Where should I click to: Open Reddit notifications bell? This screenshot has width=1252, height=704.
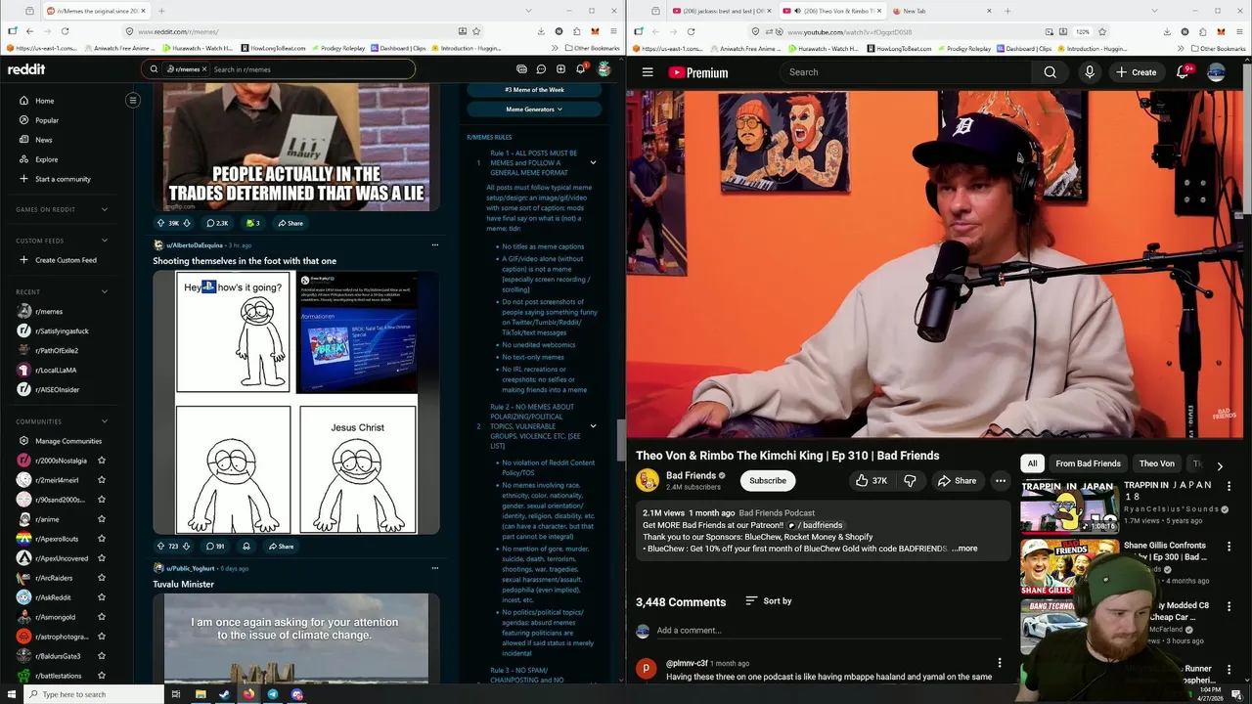coord(581,68)
